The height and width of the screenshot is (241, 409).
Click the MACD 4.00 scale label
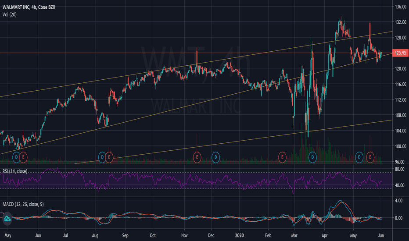click(398, 201)
